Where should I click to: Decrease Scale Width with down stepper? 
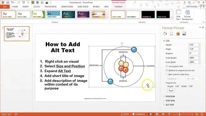click(x=199, y=63)
